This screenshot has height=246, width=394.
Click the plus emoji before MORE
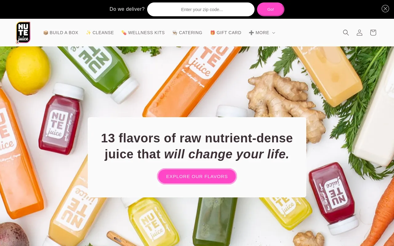click(x=251, y=33)
